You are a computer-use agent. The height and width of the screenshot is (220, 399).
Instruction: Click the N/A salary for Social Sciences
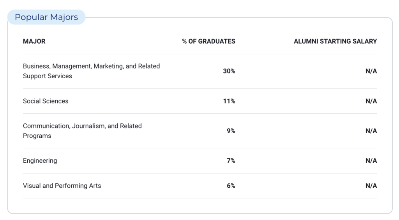[371, 101]
